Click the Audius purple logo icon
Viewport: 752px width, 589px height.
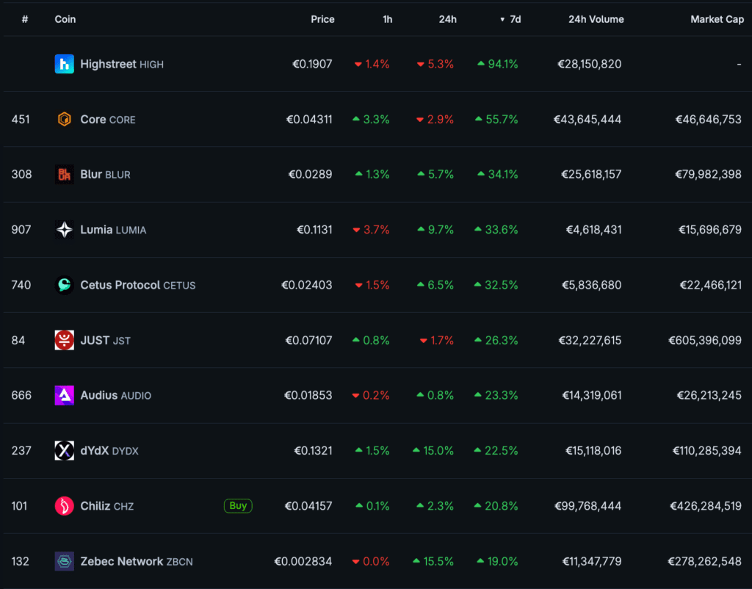click(65, 395)
